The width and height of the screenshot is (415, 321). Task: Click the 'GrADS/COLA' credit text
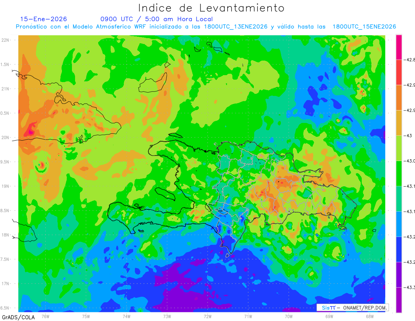(18, 317)
